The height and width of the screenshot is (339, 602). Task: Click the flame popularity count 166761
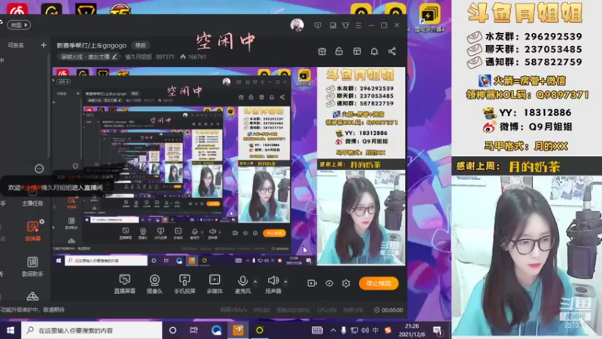click(x=193, y=56)
